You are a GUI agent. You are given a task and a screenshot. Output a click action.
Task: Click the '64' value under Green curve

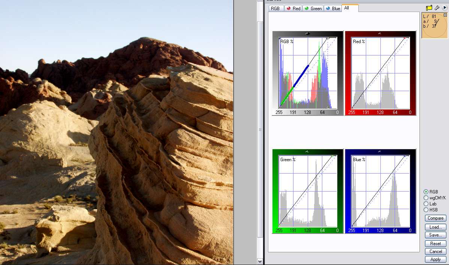coord(322,231)
